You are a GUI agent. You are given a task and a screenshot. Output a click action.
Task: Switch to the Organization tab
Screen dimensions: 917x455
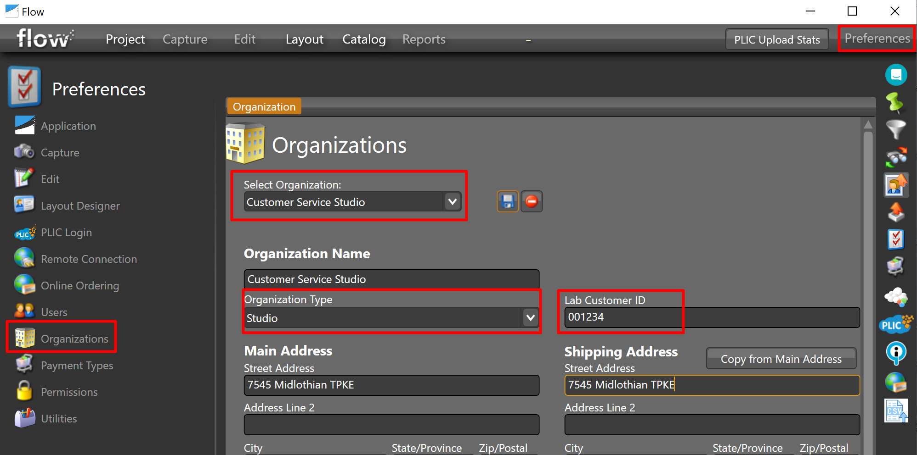pyautogui.click(x=264, y=106)
